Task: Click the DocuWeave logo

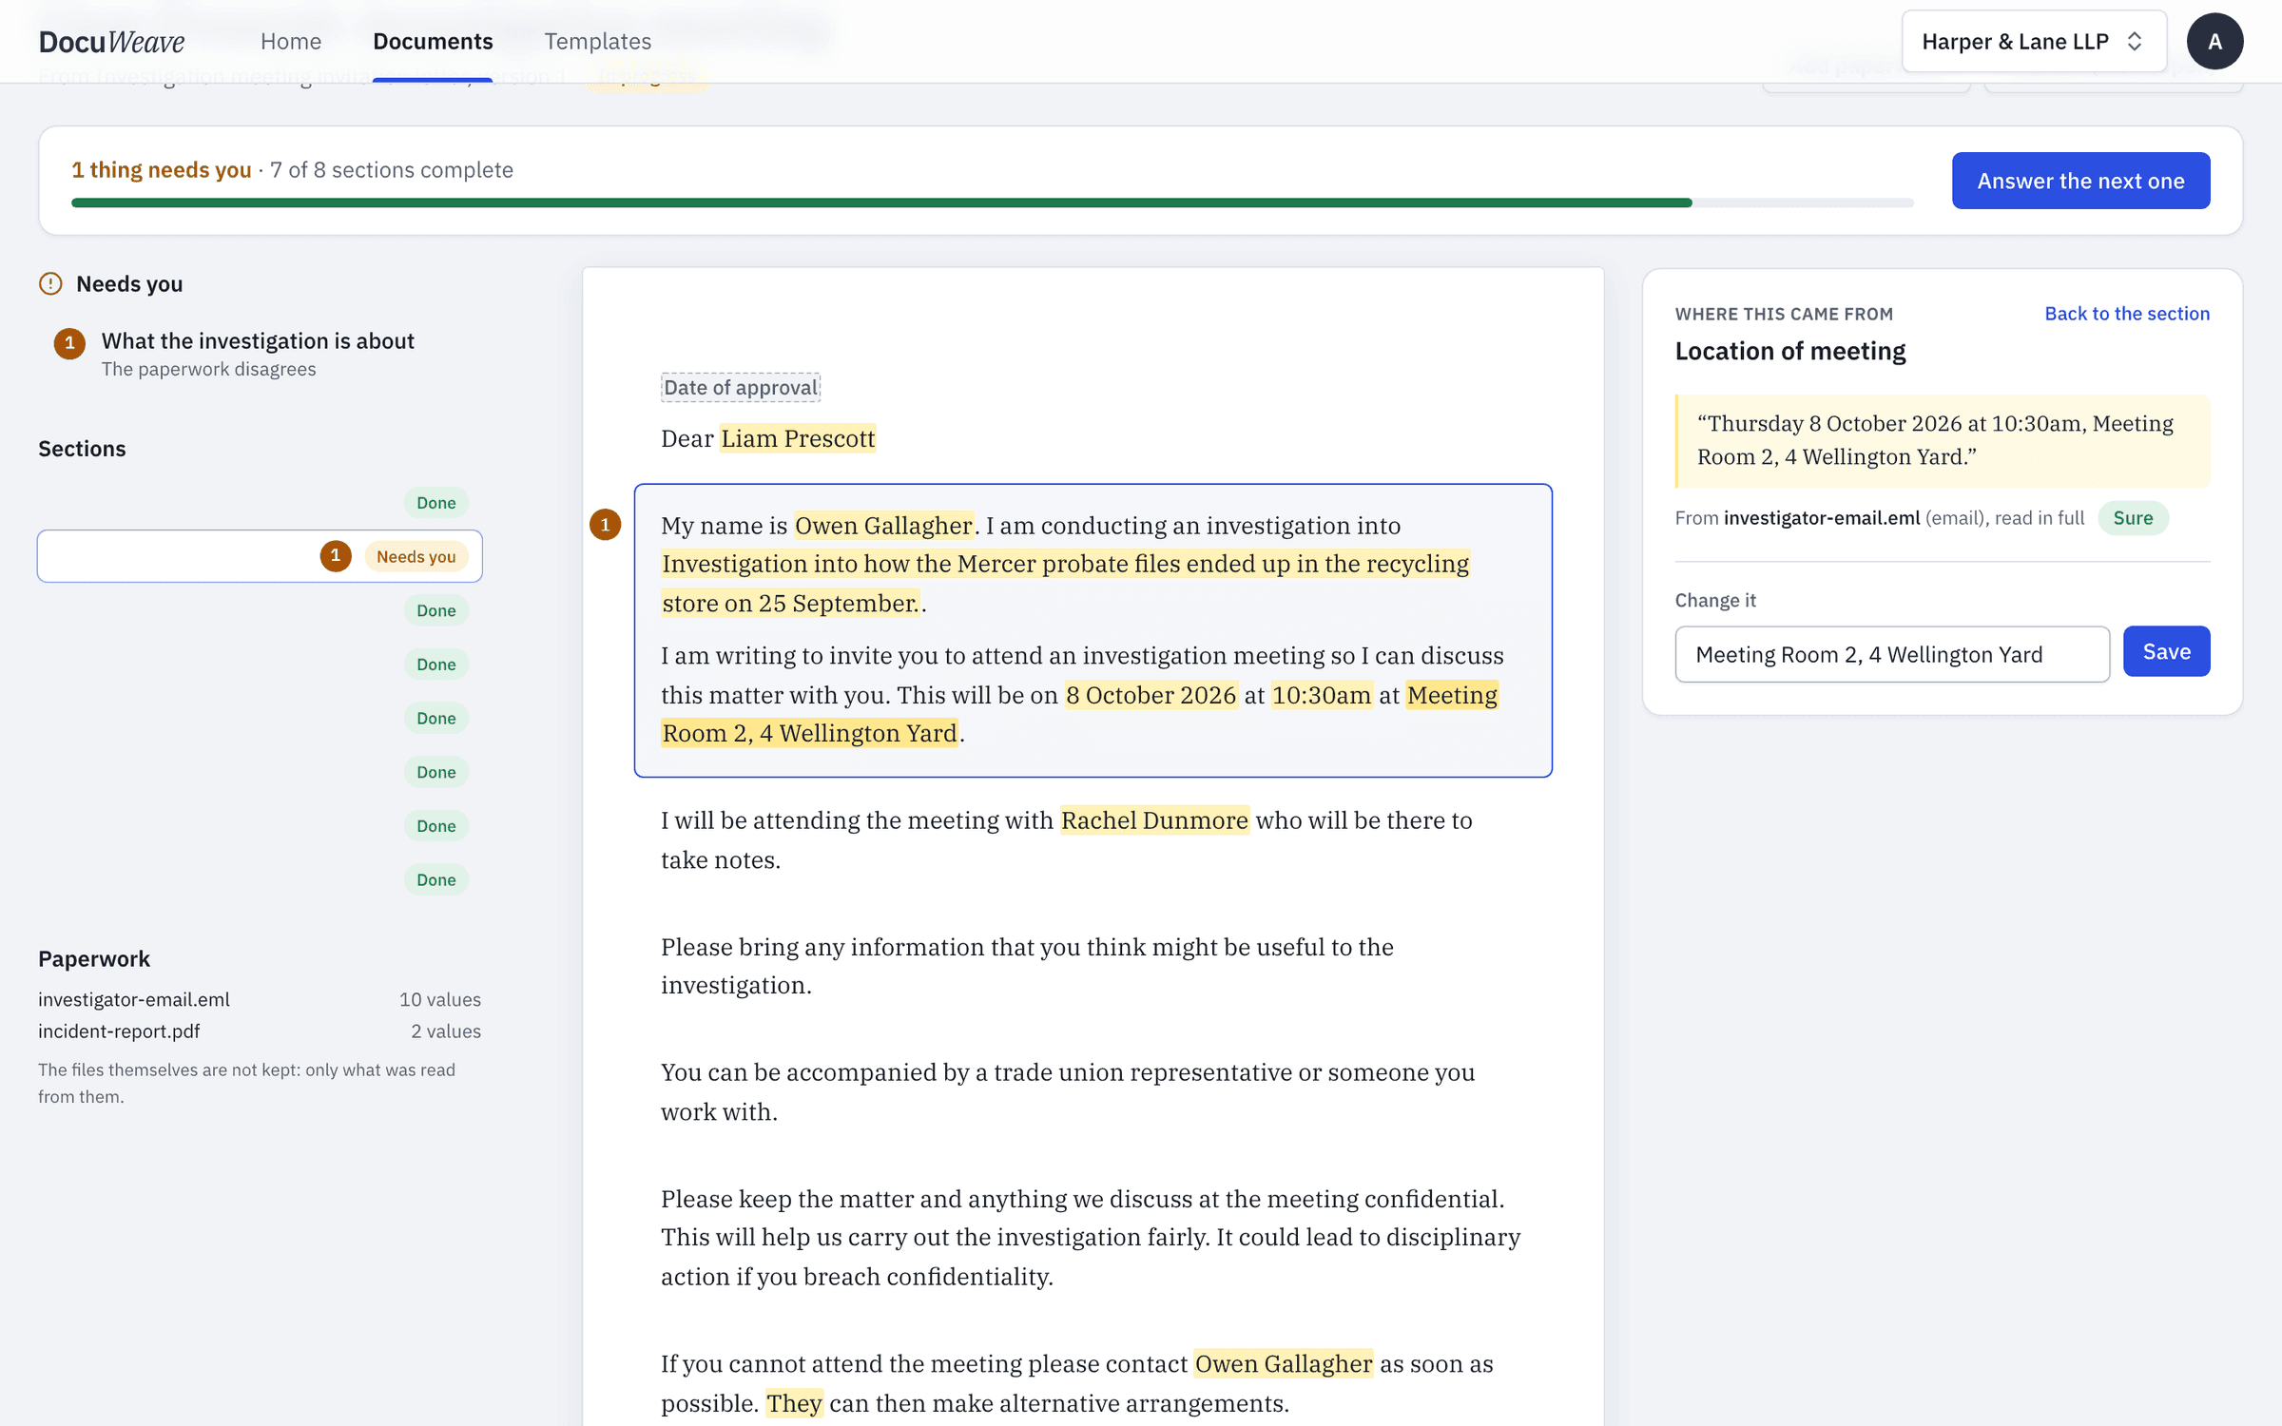Action: (111, 41)
